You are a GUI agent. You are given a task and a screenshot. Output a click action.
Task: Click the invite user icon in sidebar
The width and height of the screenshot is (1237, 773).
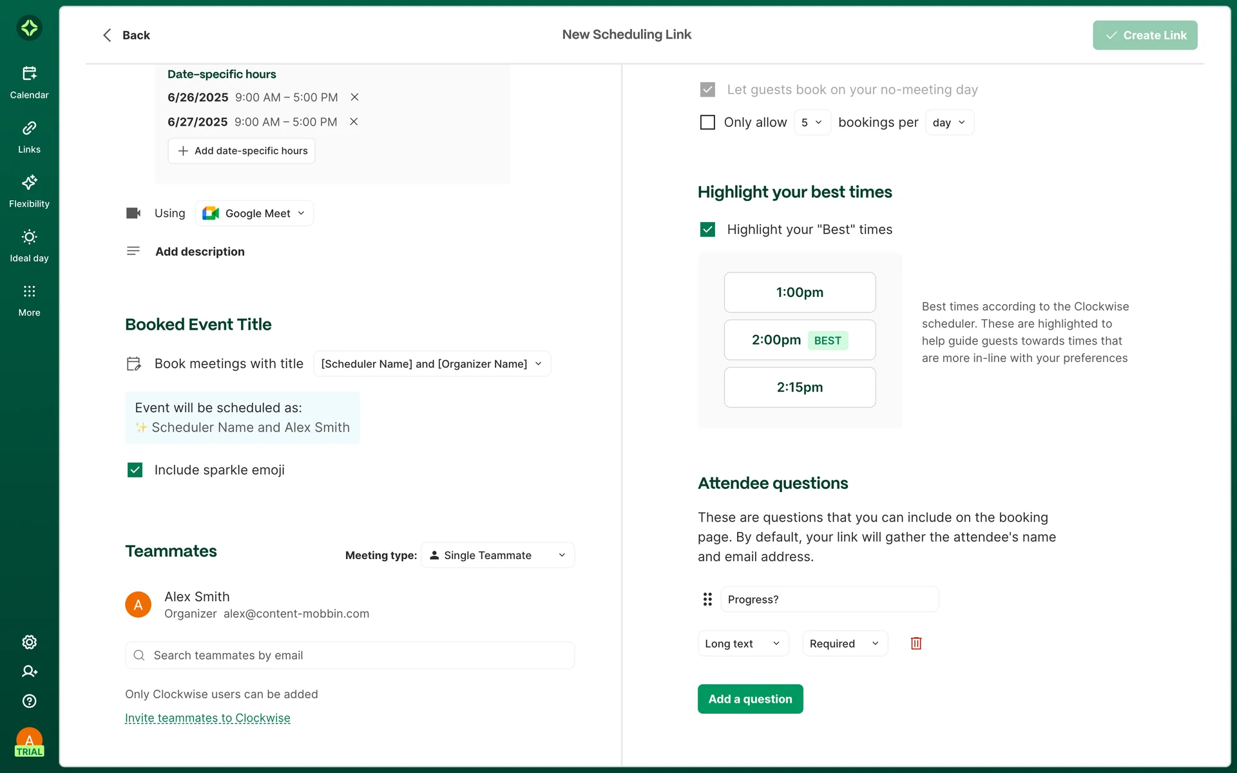(x=29, y=671)
